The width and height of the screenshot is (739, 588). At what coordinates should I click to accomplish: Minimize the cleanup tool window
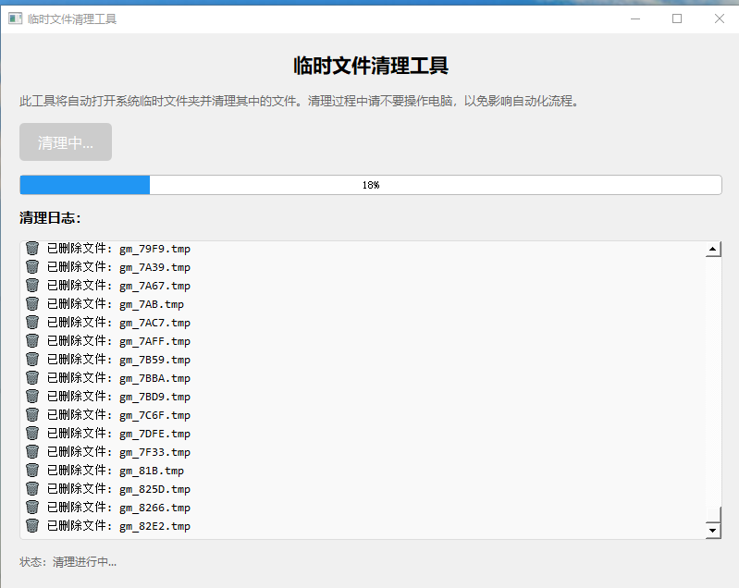pyautogui.click(x=634, y=18)
